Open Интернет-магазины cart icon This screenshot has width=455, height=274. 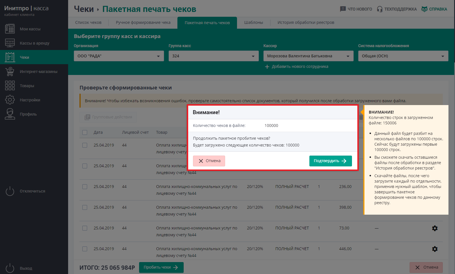[x=10, y=72]
